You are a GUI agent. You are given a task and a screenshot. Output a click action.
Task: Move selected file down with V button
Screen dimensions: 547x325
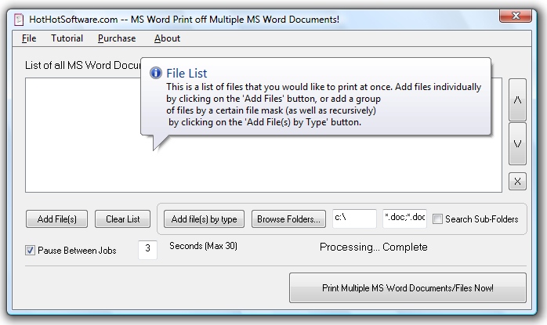click(517, 143)
